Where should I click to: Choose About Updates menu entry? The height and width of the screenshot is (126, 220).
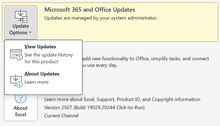43,79
